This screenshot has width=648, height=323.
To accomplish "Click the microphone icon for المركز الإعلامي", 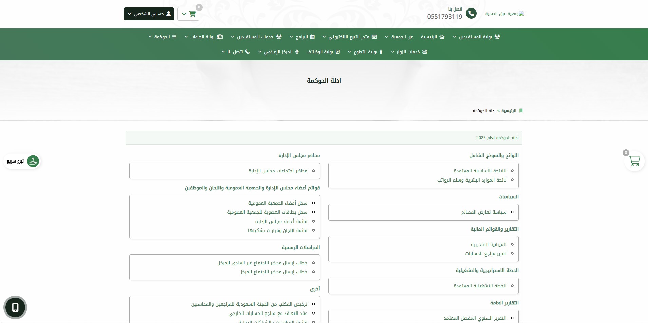I will click(x=297, y=52).
